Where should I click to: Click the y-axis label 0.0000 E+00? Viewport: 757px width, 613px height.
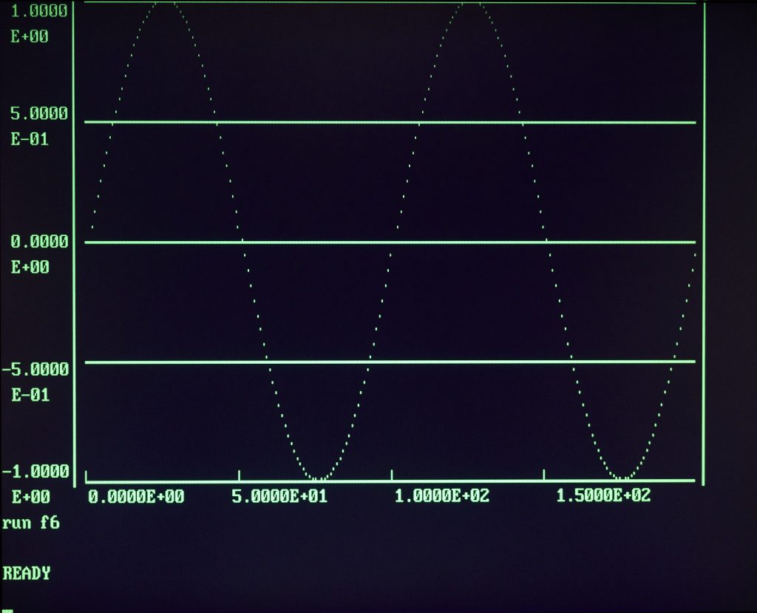[39, 254]
